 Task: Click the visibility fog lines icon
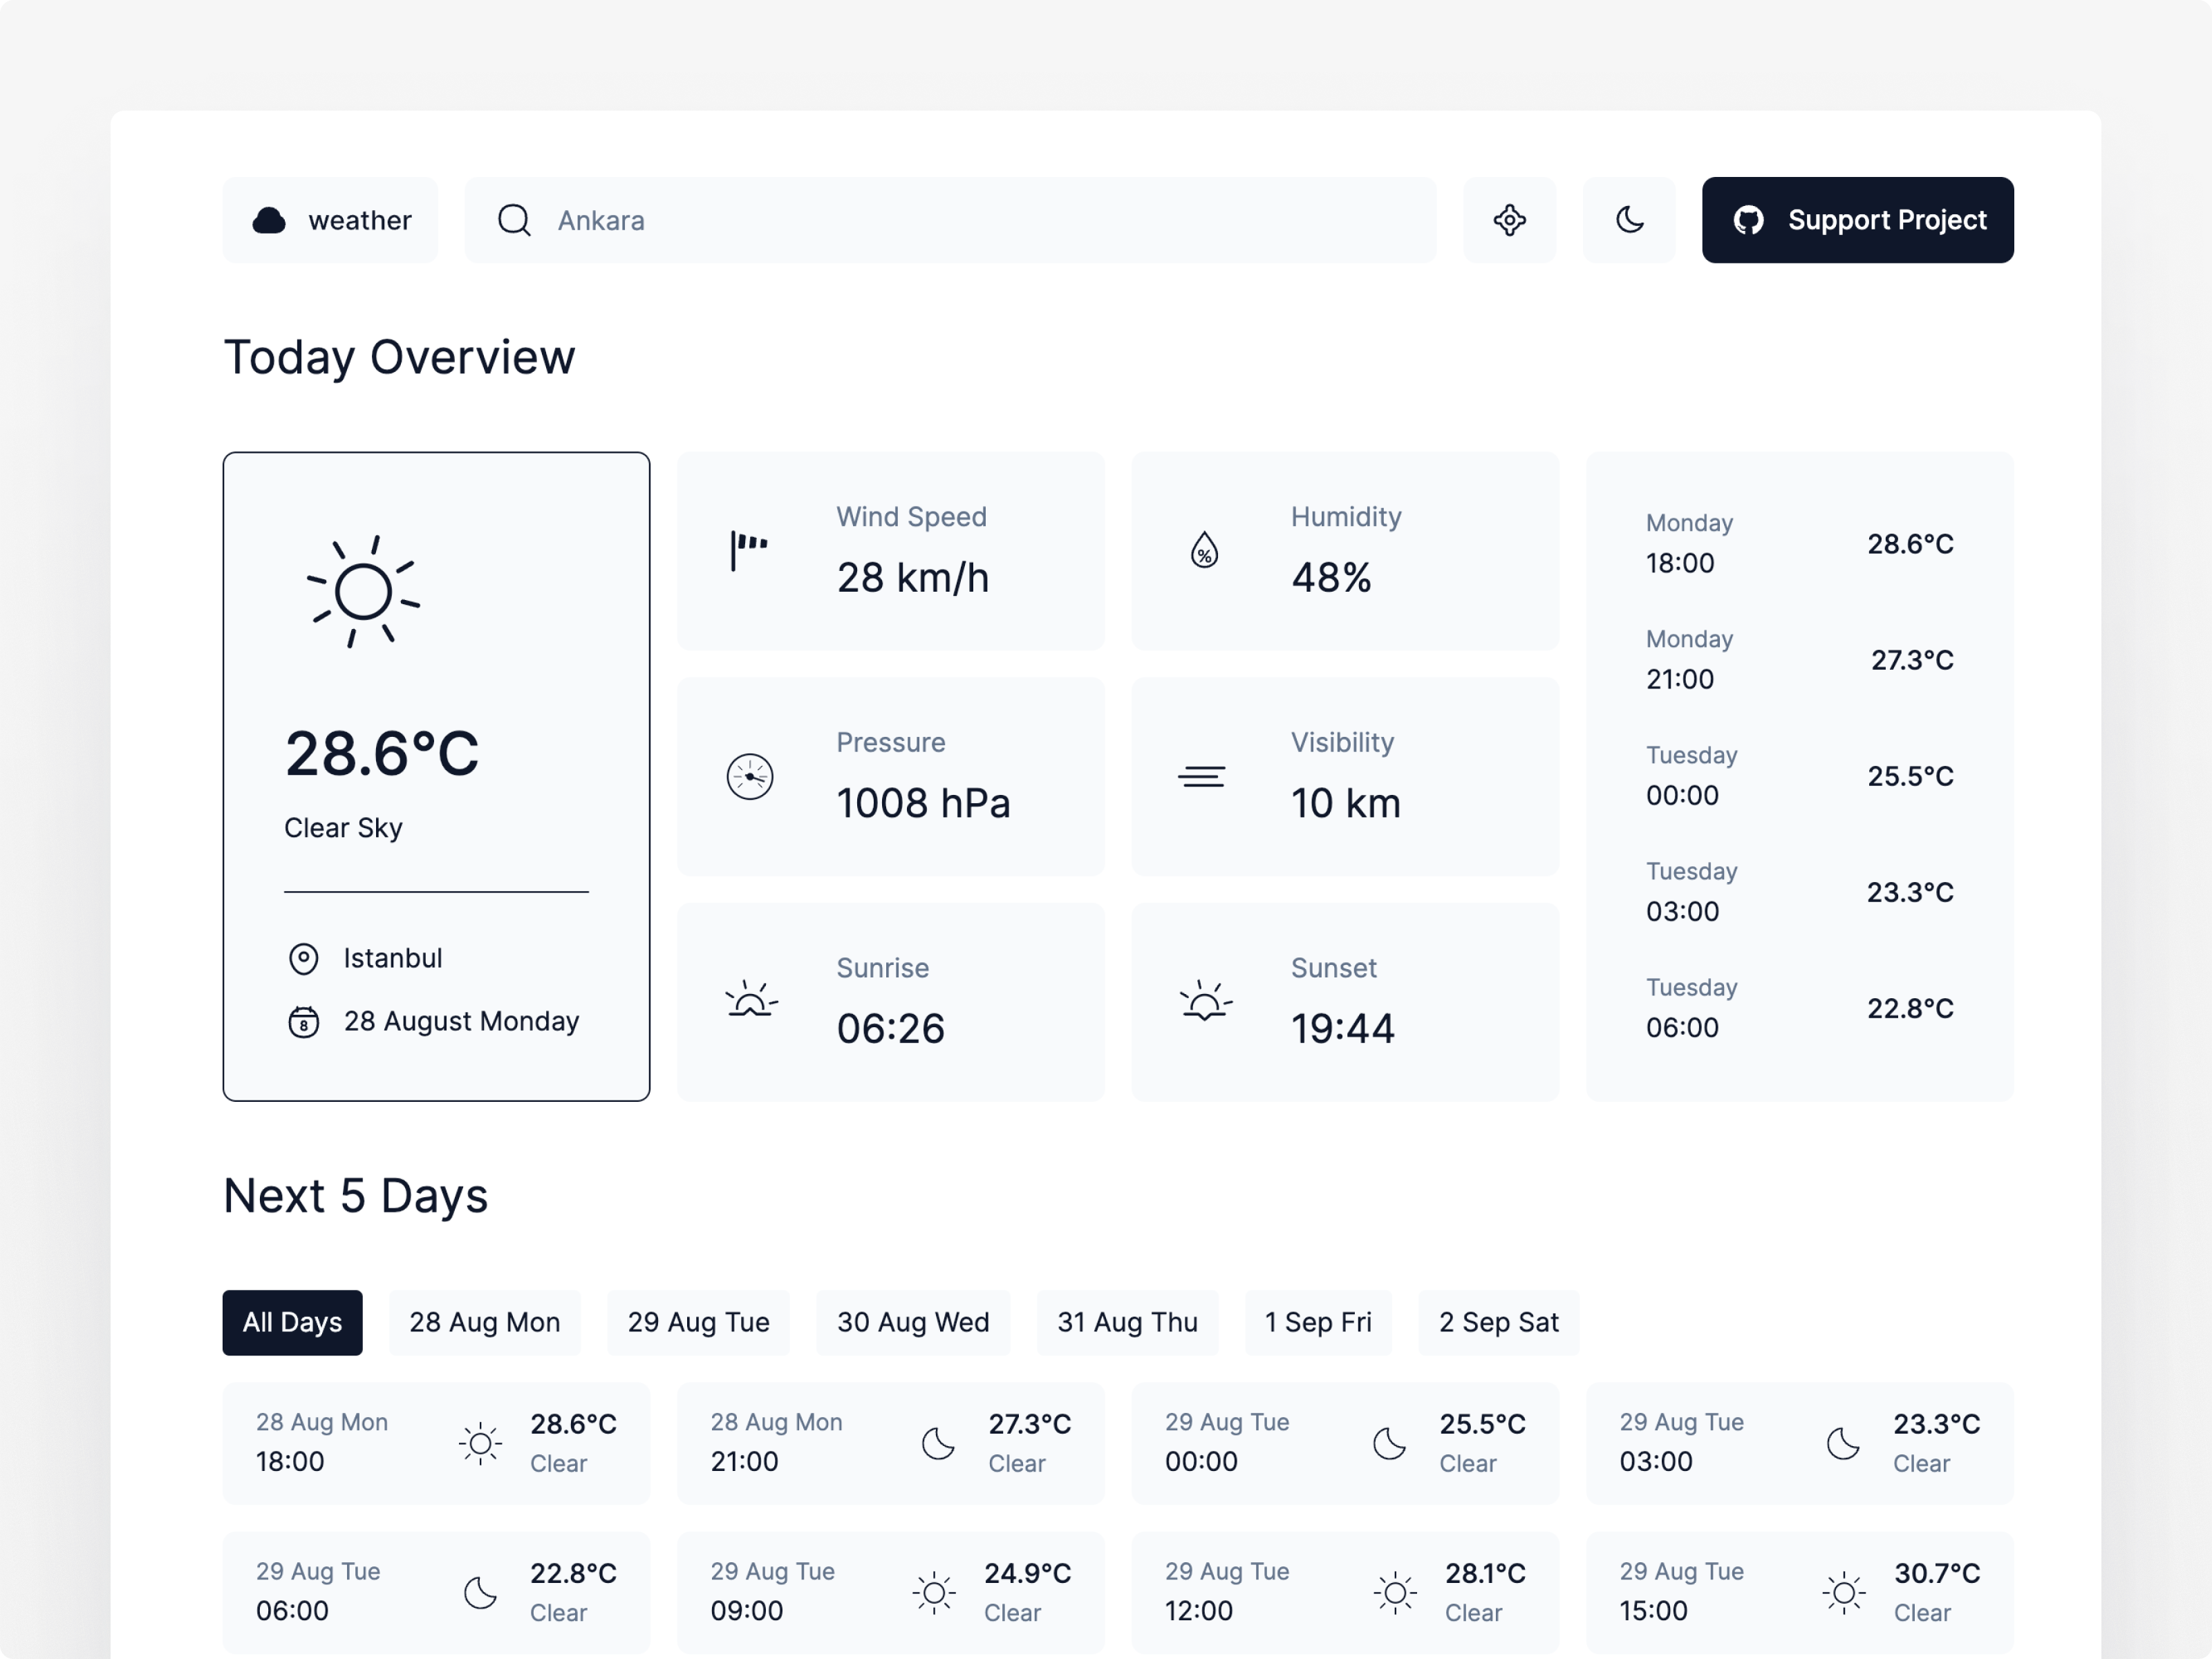pos(1202,777)
